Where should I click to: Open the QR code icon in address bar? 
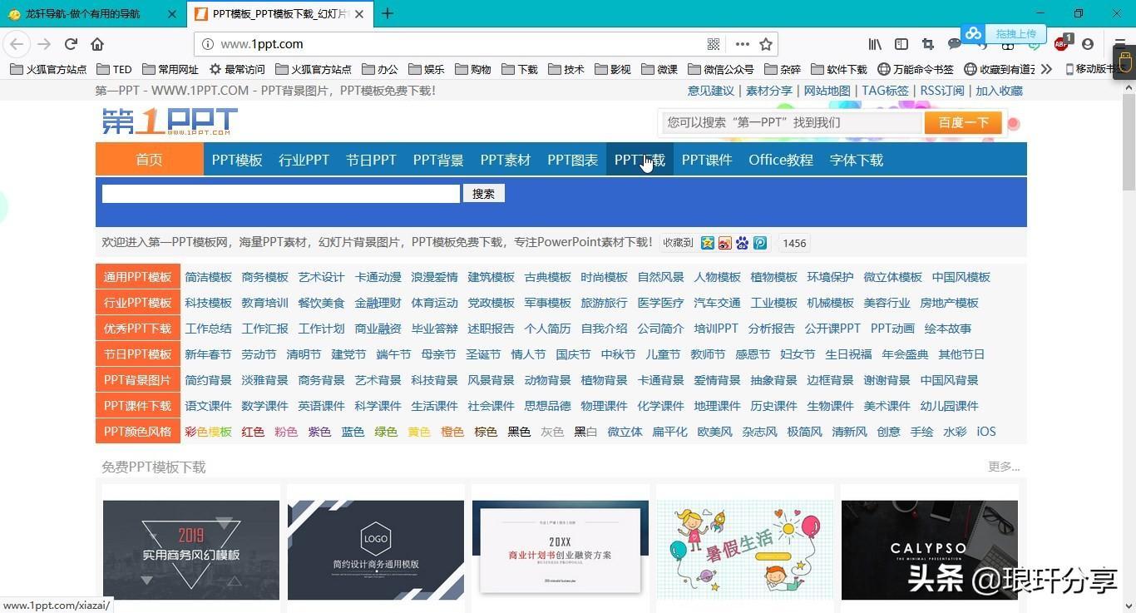coord(713,44)
